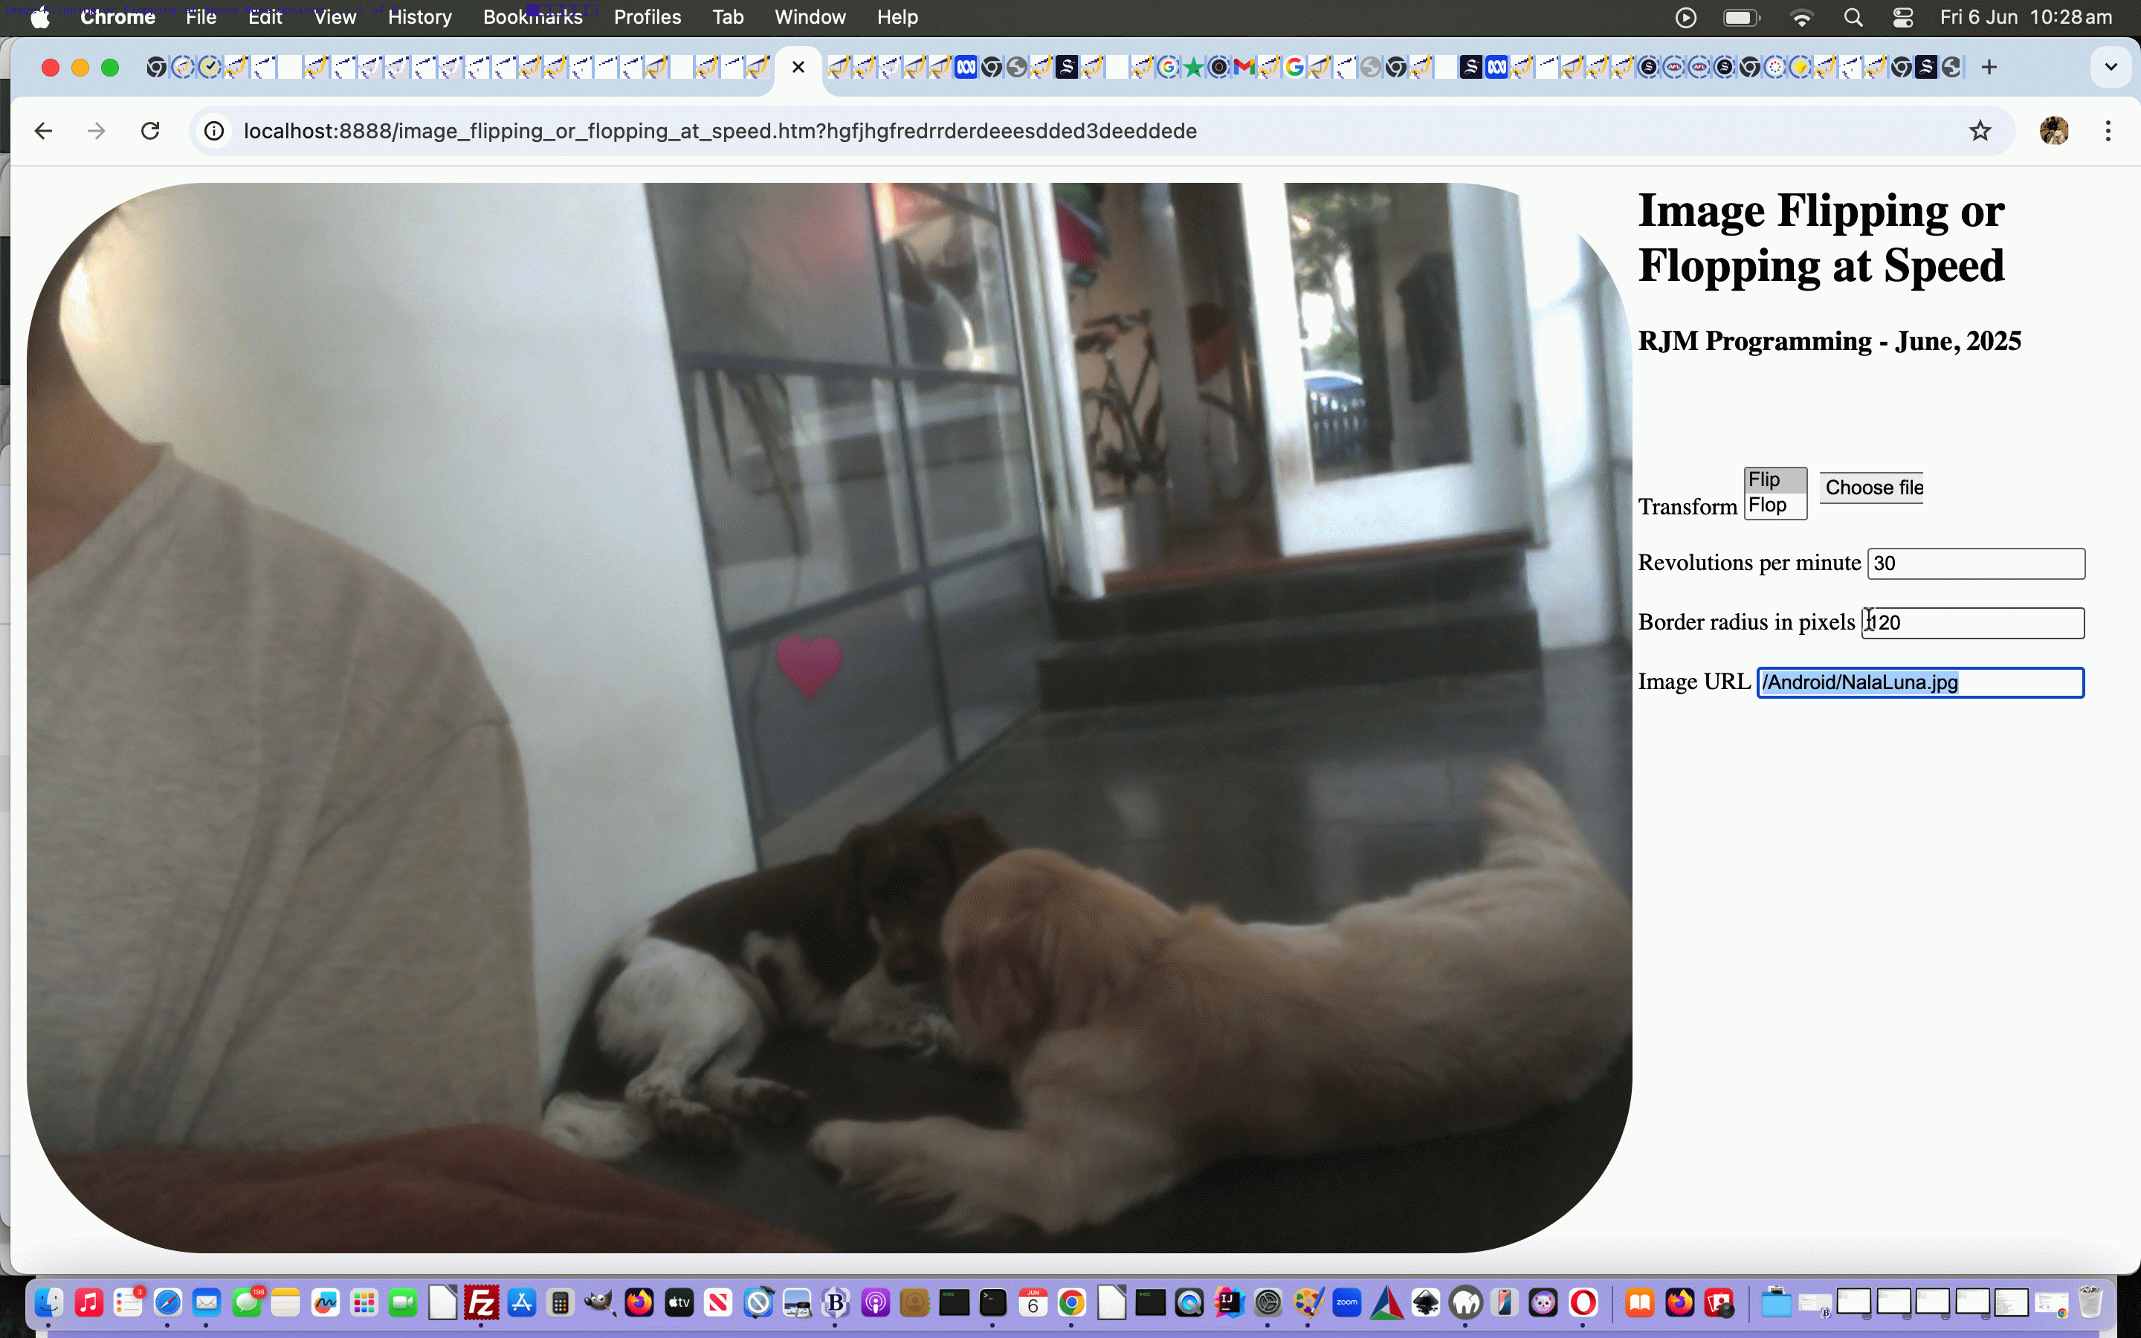Go back using the back arrow
The height and width of the screenshot is (1338, 2141).
click(43, 130)
